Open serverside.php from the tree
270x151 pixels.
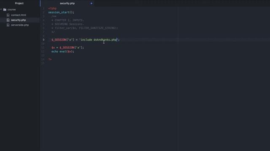(x=20, y=25)
